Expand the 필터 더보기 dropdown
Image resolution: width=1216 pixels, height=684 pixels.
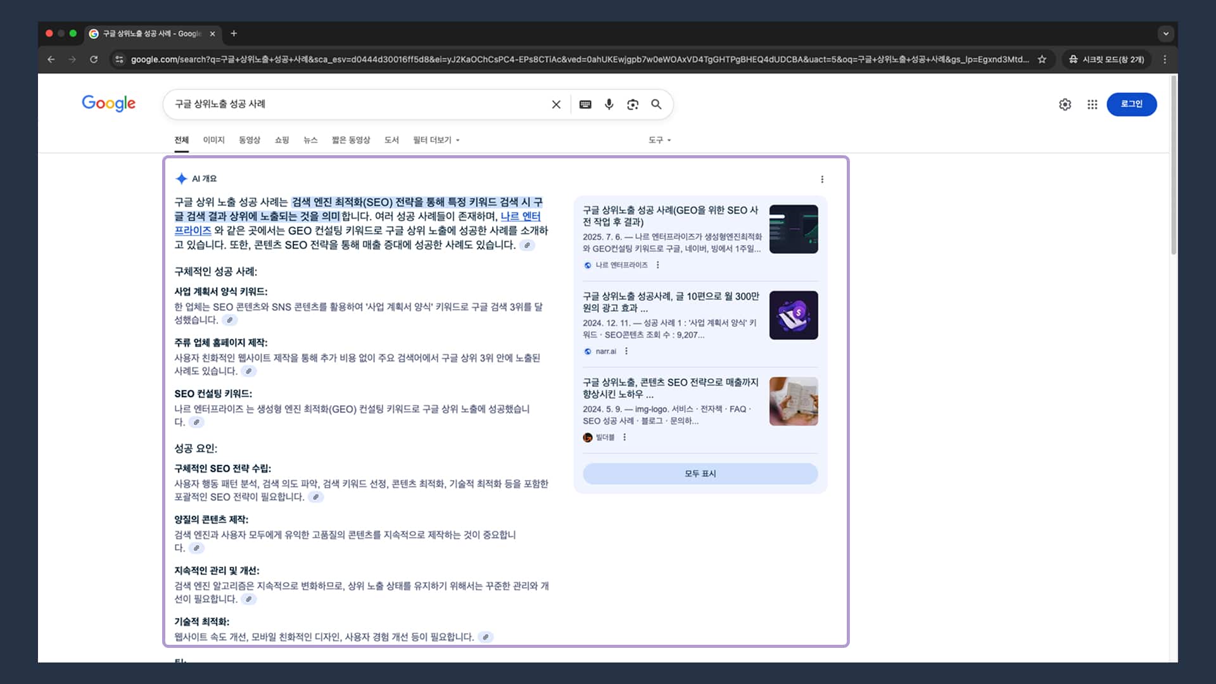(x=436, y=140)
